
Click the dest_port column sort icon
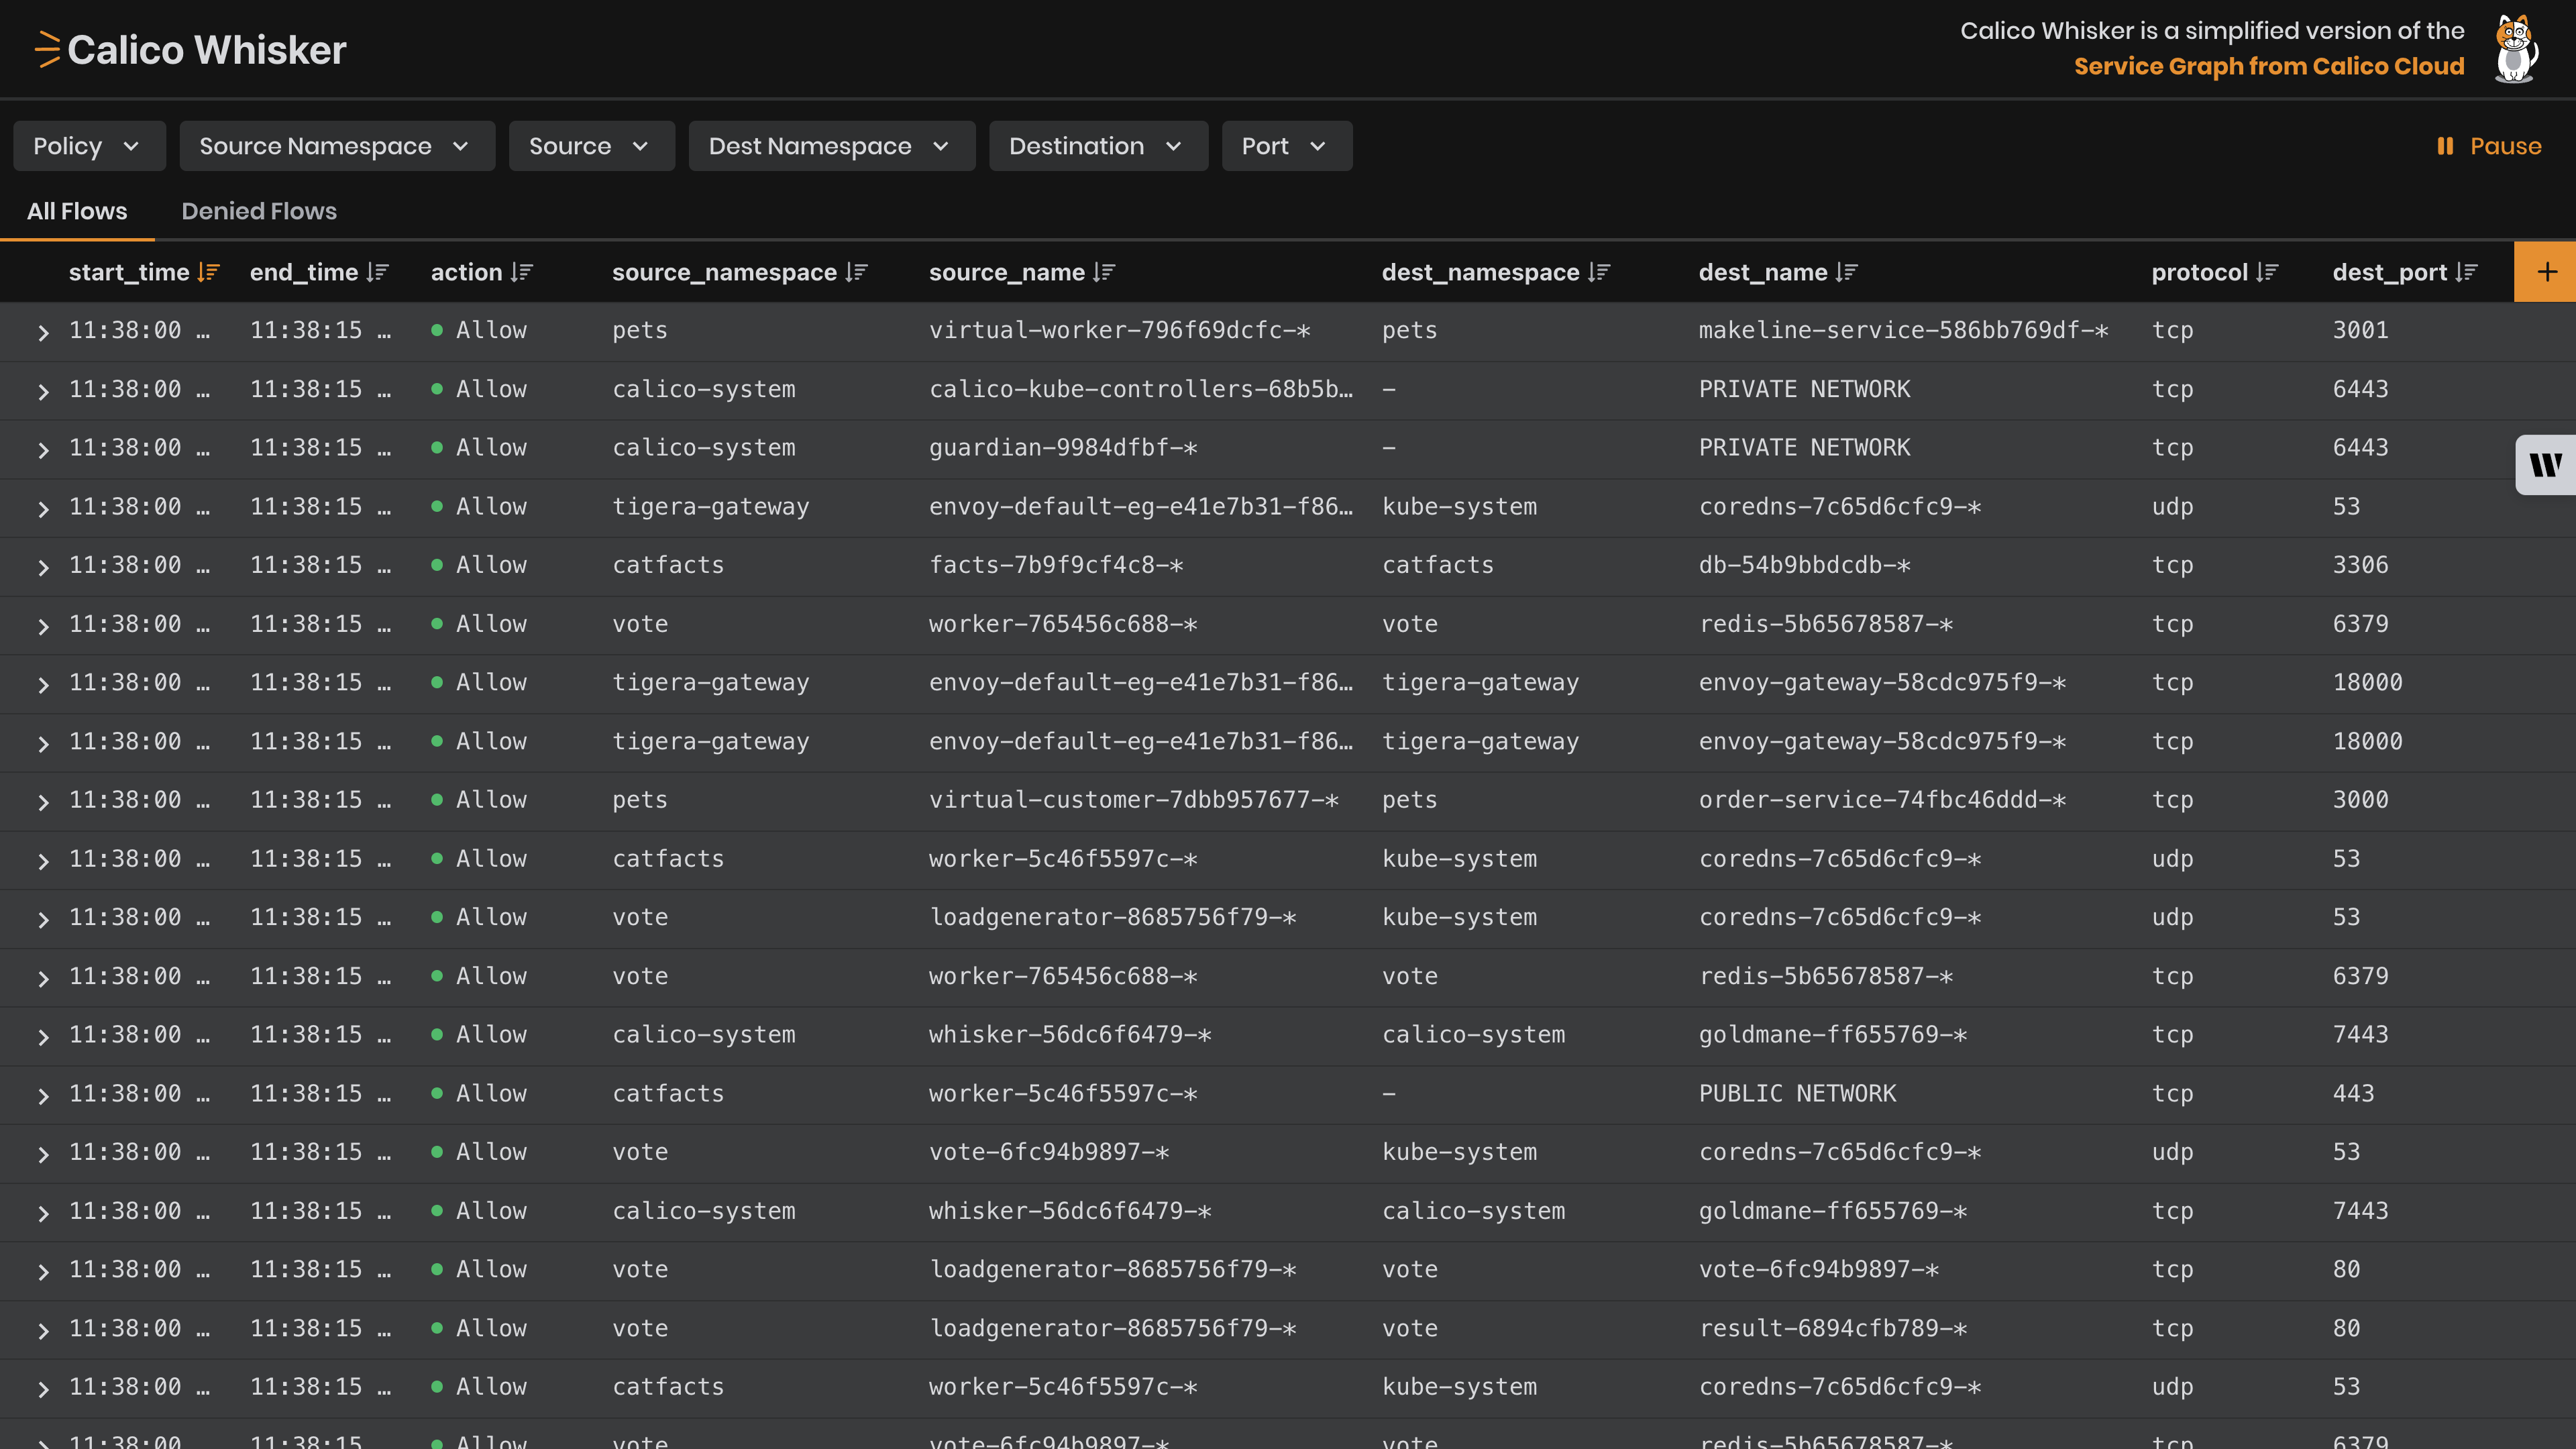[x=2466, y=272]
